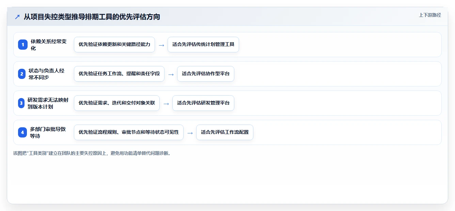This screenshot has height=211, width=455.
Task: Click the number 4 badge
Action: pyautogui.click(x=22, y=132)
